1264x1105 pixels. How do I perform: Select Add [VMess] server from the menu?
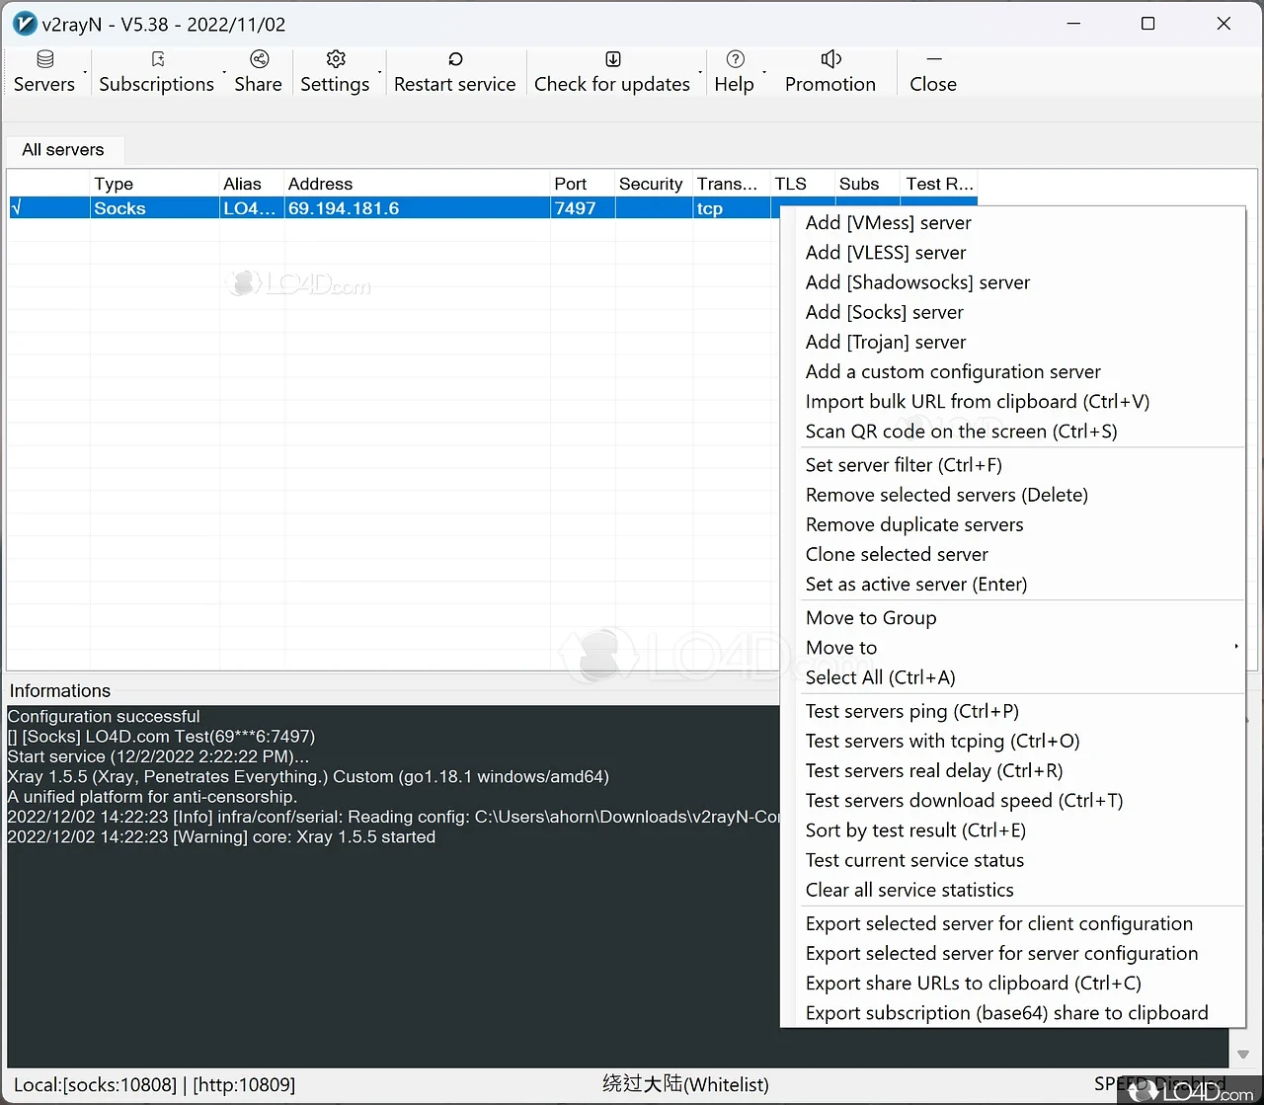pyautogui.click(x=887, y=222)
